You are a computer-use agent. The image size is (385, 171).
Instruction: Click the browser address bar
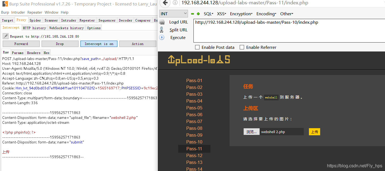point(282,3)
